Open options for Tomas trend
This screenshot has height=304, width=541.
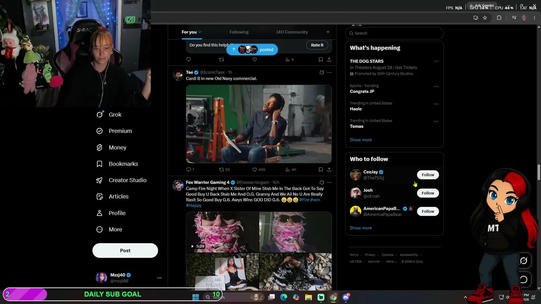coord(436,121)
